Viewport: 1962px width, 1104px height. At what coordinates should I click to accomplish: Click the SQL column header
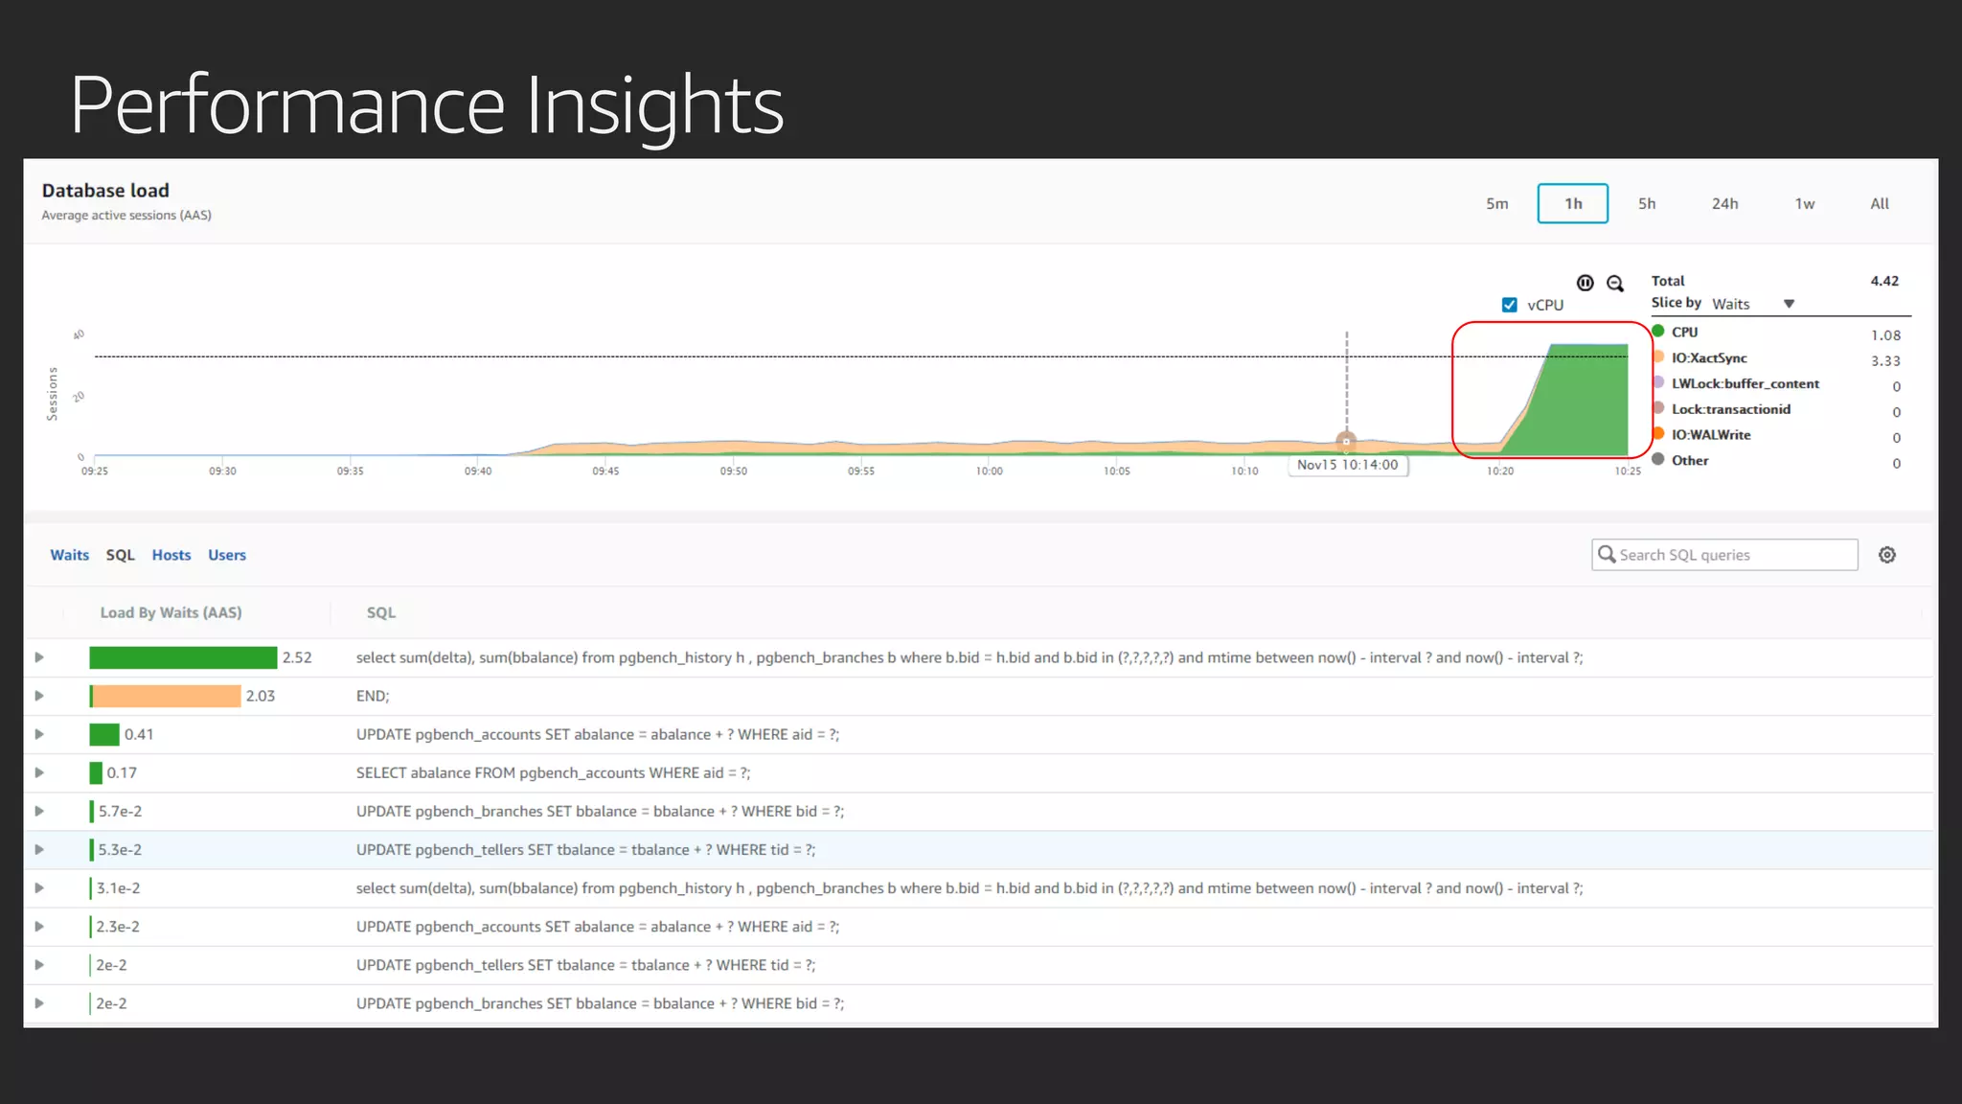click(381, 612)
